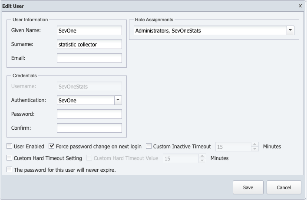
Task: Click the Credentials group label
Action: click(x=24, y=75)
